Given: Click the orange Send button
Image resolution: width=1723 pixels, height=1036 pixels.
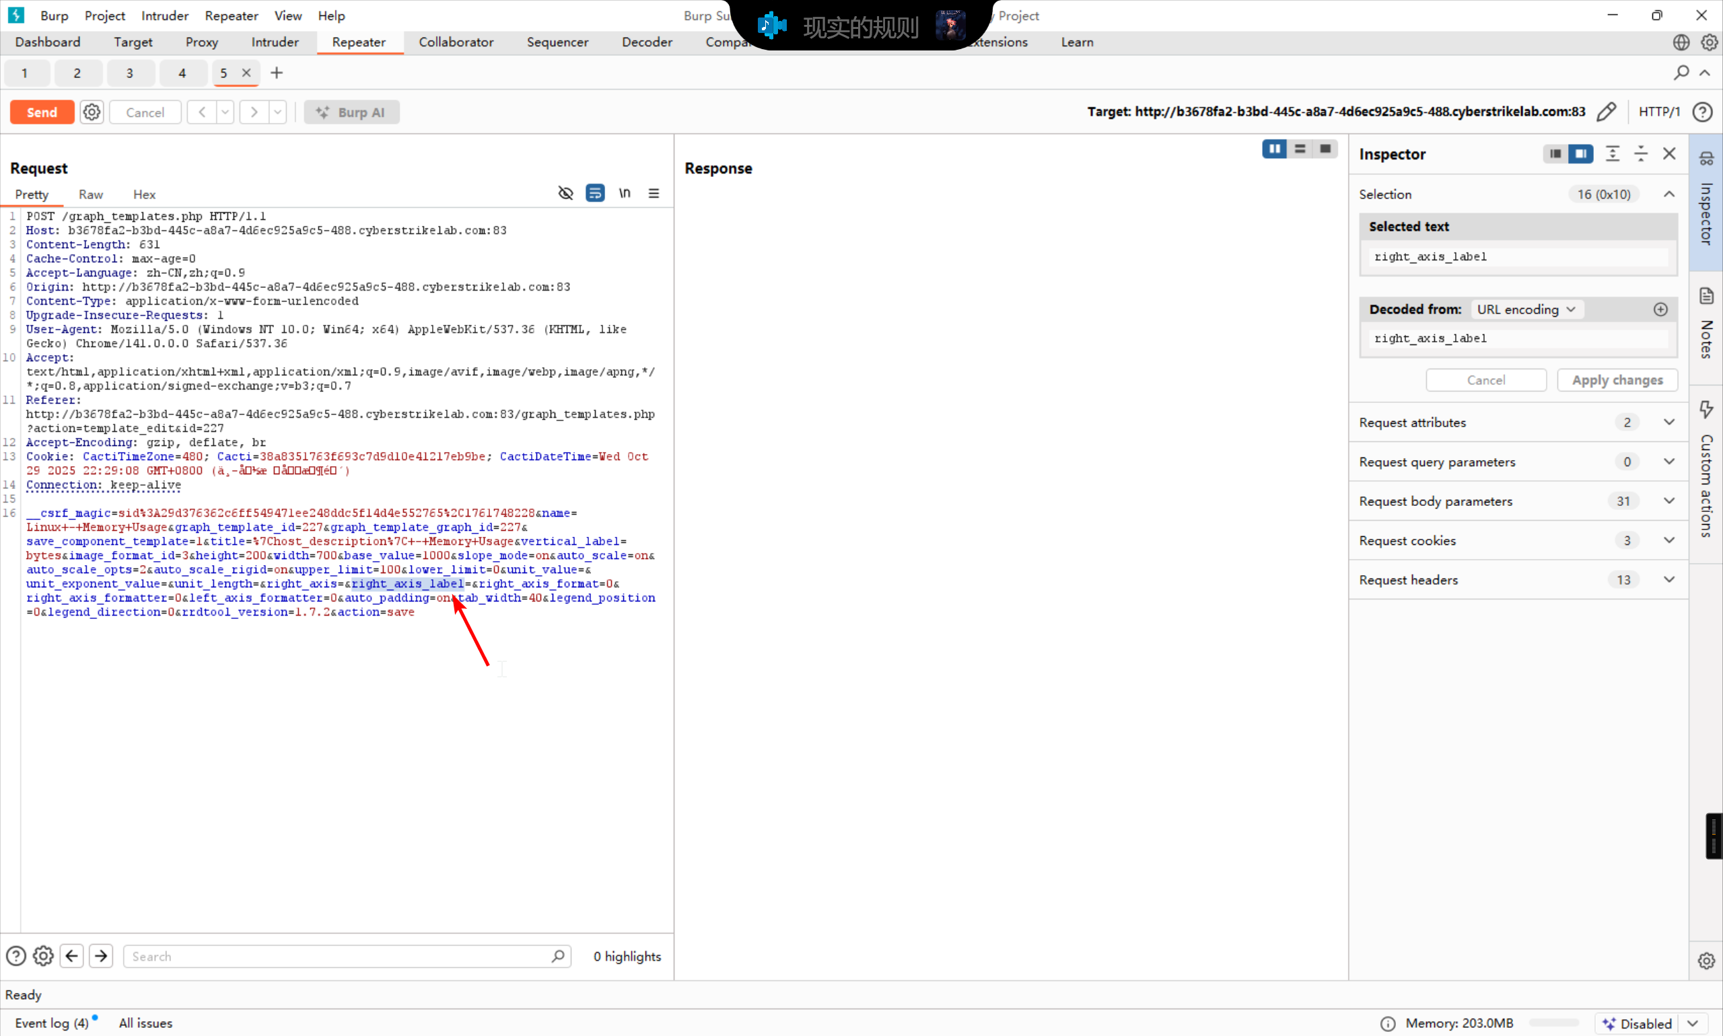Looking at the screenshot, I should pyautogui.click(x=42, y=112).
